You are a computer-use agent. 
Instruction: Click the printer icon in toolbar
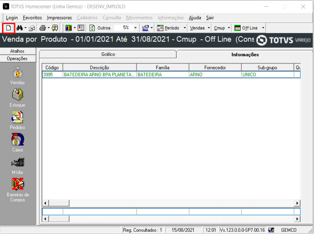pyautogui.click(x=43, y=28)
